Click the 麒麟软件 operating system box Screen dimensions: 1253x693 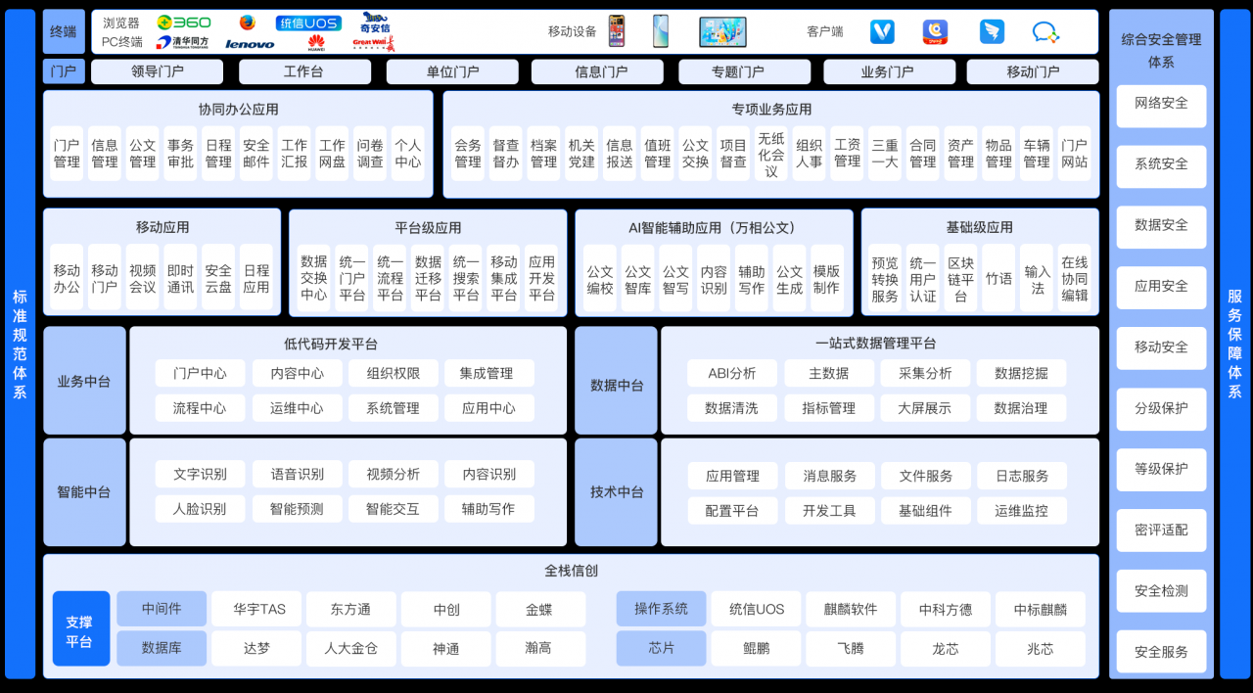(851, 609)
